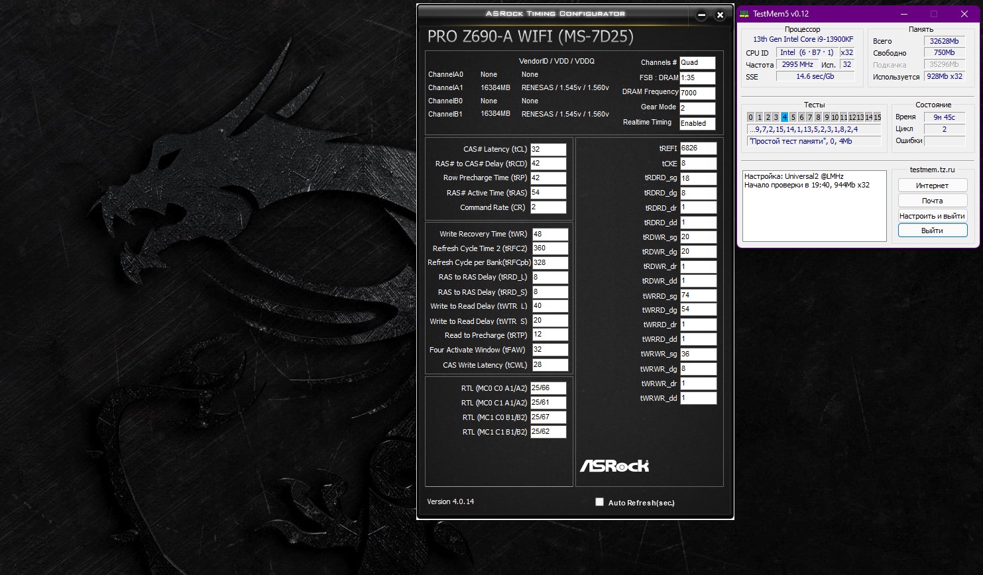Click the Version 4.0.14 text
The height and width of the screenshot is (575, 983).
(451, 501)
